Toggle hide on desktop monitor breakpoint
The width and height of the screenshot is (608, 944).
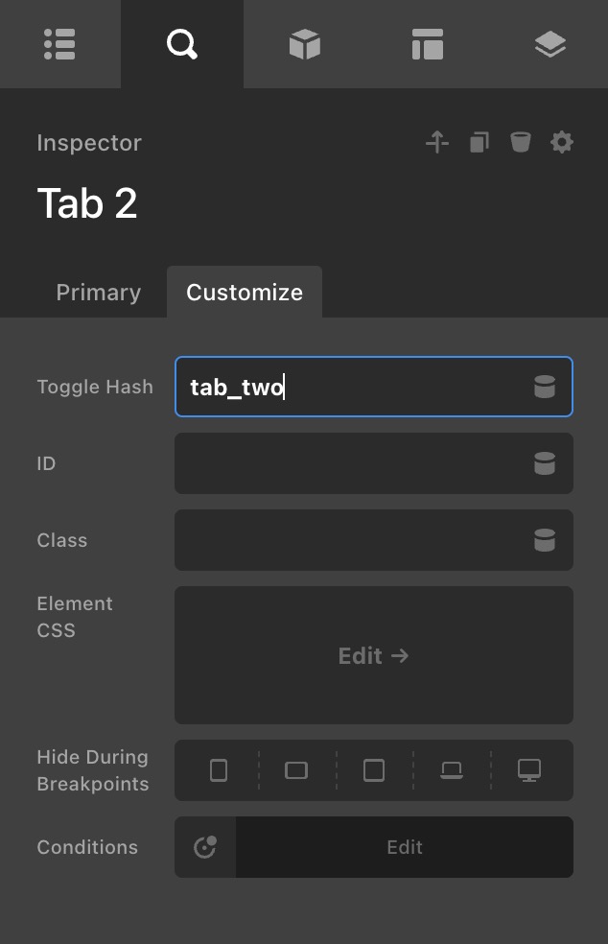tap(529, 770)
